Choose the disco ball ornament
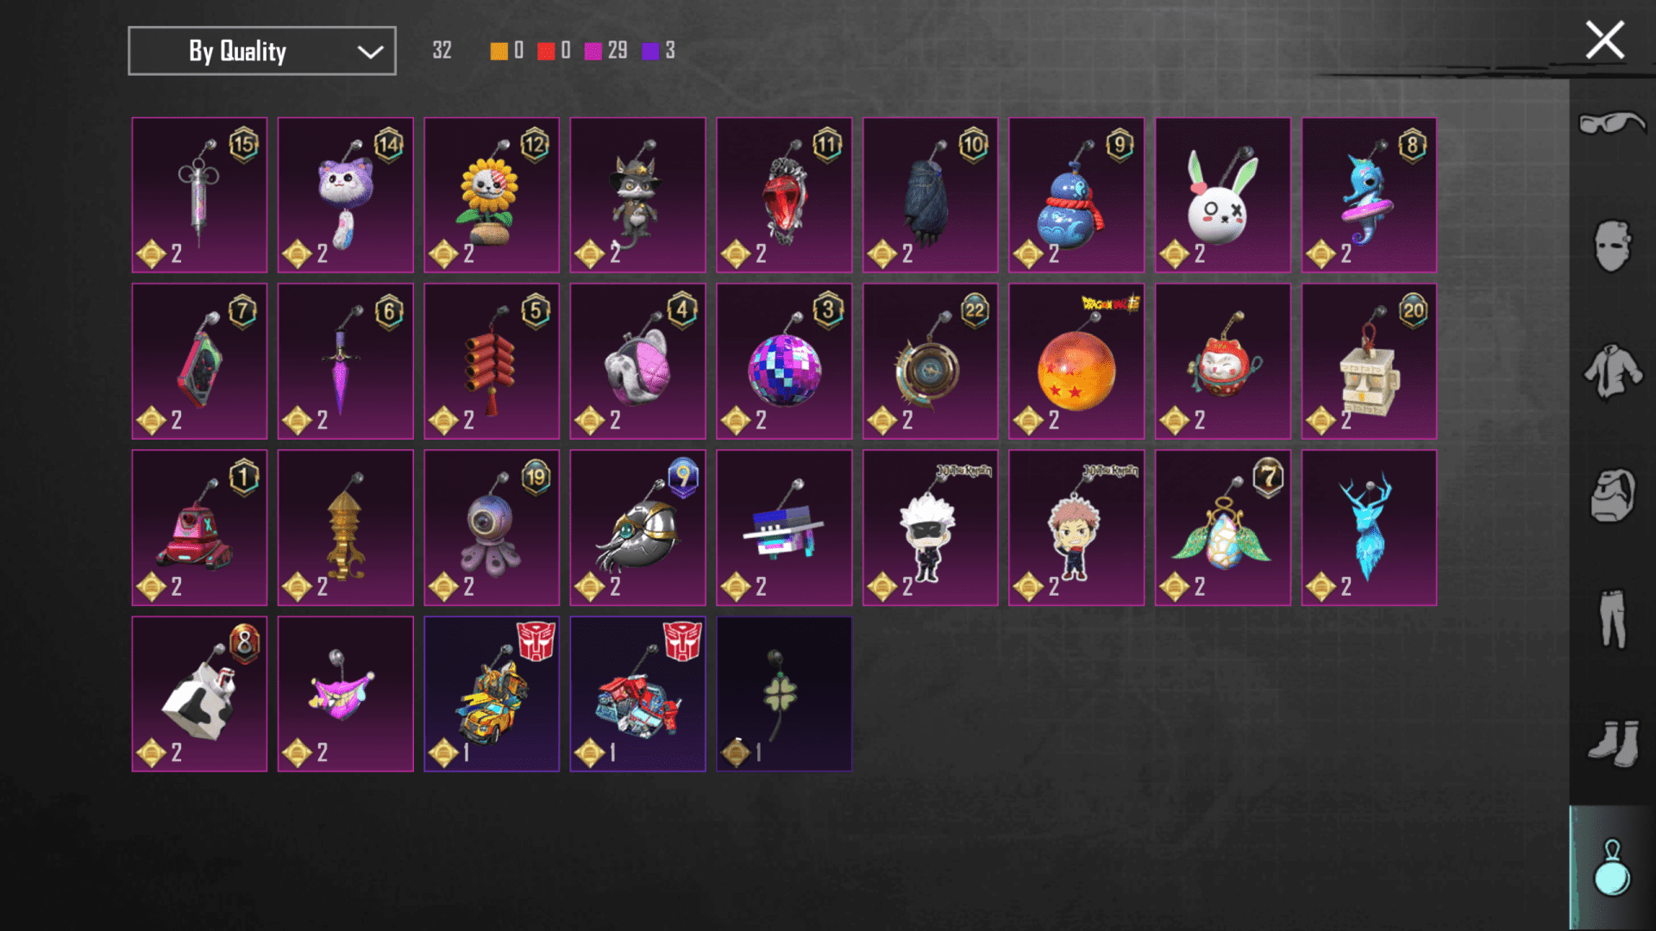This screenshot has height=931, width=1656. [x=784, y=361]
